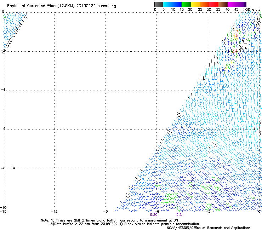Screen dimensions: 262x230
Task: Click the gray 0-5 knots color swatch
Action: (159, 4)
